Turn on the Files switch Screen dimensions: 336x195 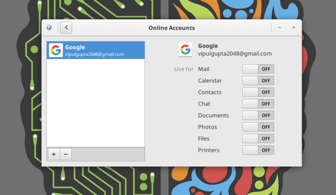pos(258,139)
